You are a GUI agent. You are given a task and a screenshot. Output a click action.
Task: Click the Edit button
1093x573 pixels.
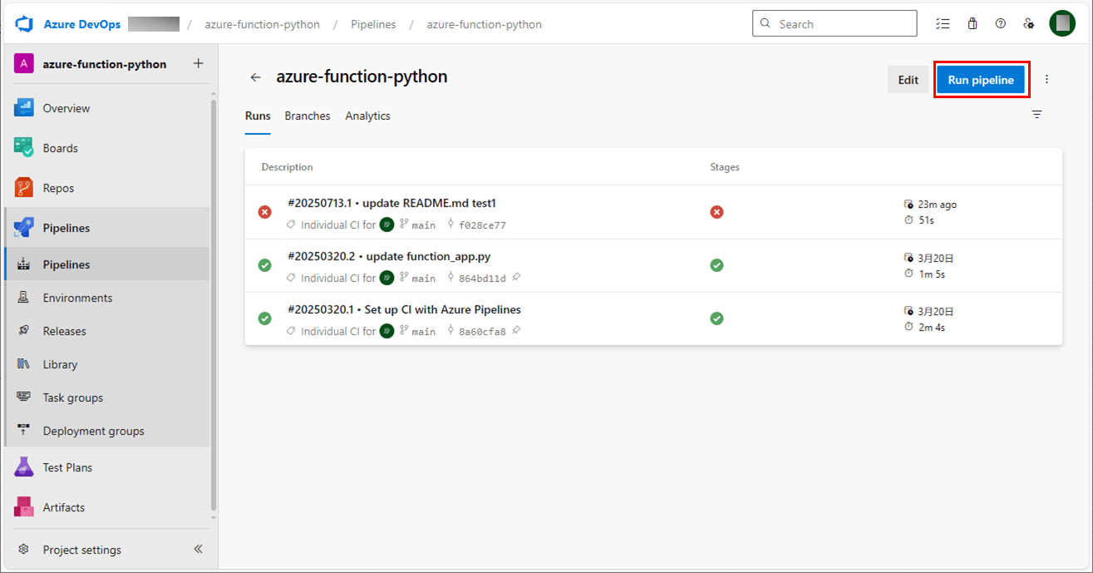pyautogui.click(x=908, y=80)
